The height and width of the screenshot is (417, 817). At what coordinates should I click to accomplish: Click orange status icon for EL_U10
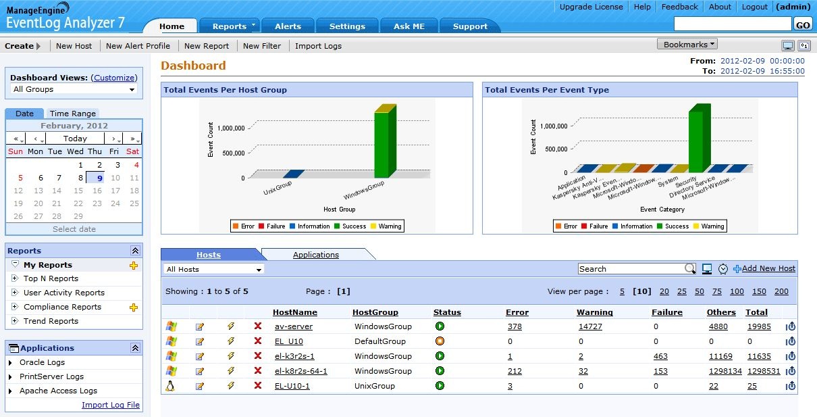click(x=440, y=341)
